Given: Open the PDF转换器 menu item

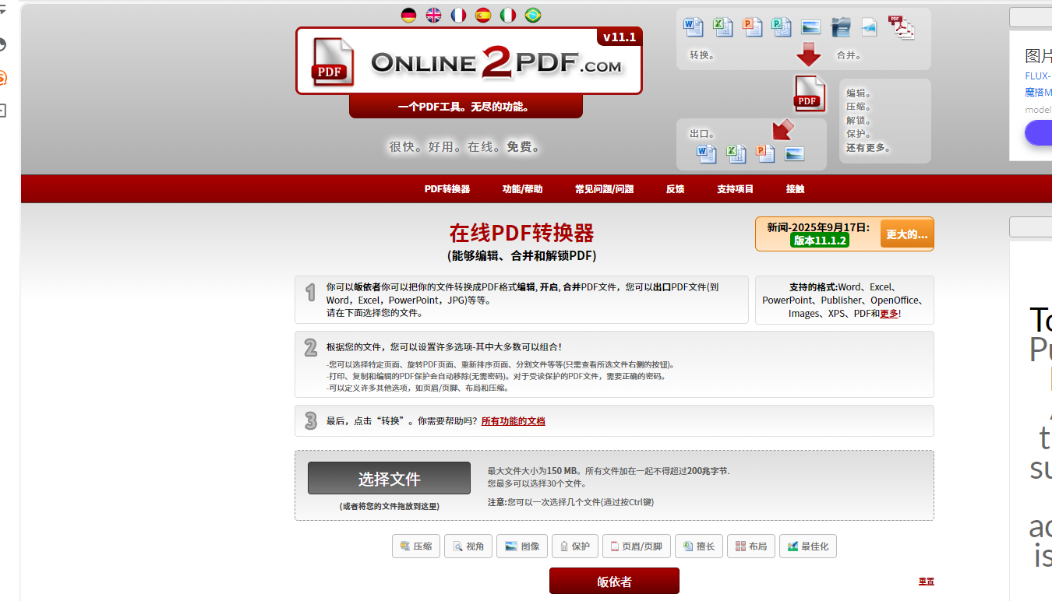Looking at the screenshot, I should coord(447,189).
